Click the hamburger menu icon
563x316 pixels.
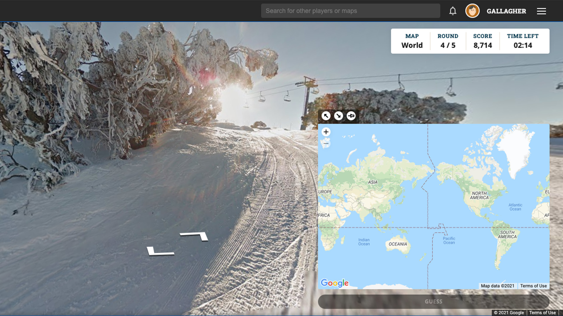(x=541, y=11)
